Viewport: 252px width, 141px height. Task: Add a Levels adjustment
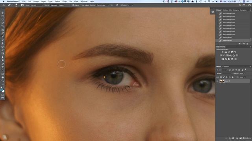pos(226,52)
